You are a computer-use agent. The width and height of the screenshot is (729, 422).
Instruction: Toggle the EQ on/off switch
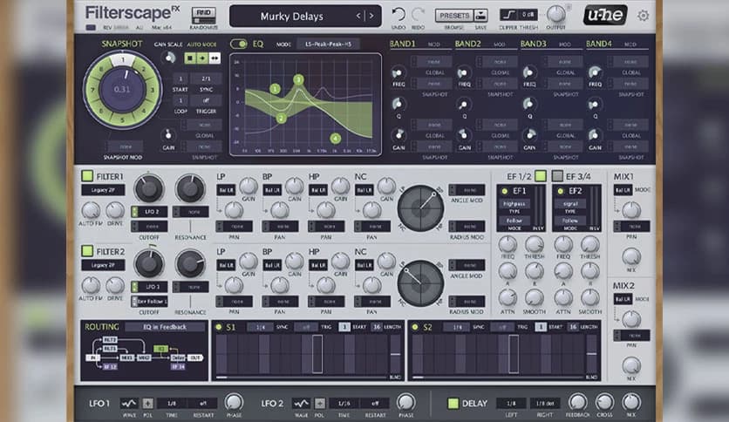point(239,44)
